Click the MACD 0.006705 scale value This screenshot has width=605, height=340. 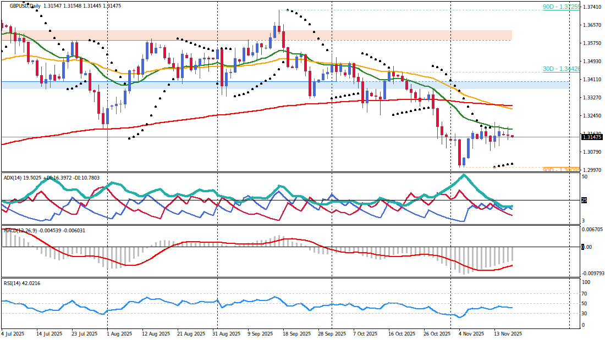(x=592, y=229)
